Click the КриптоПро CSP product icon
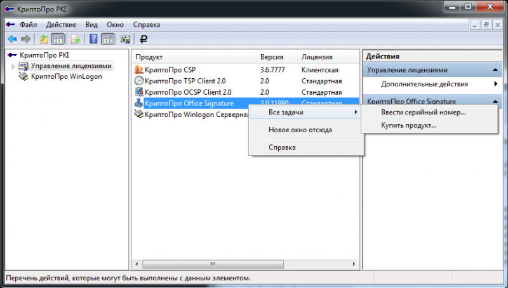508x288 pixels. point(139,70)
